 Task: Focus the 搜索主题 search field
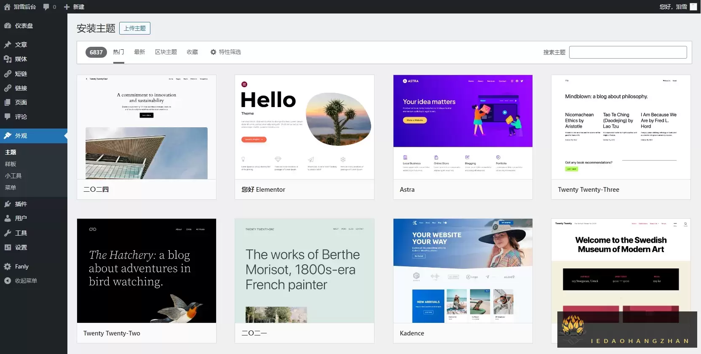click(628, 52)
